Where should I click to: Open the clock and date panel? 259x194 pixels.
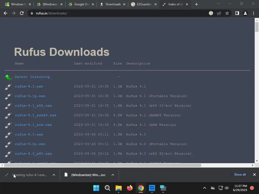pos(240,188)
